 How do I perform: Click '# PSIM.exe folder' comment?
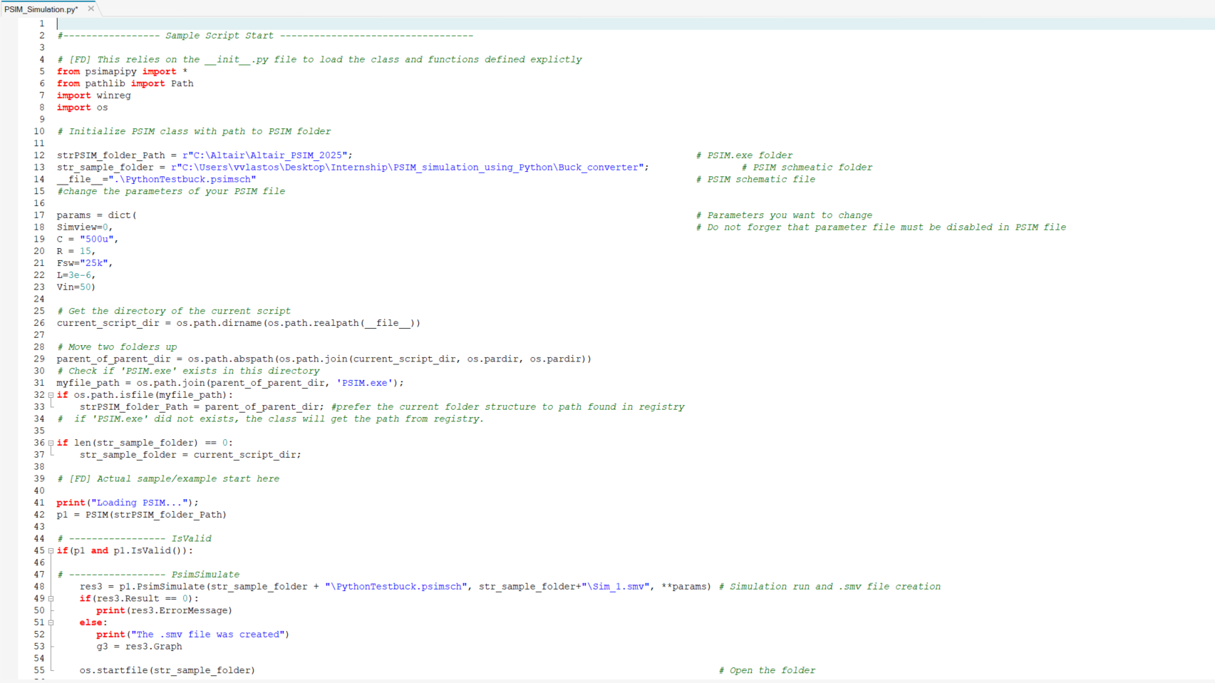click(744, 155)
